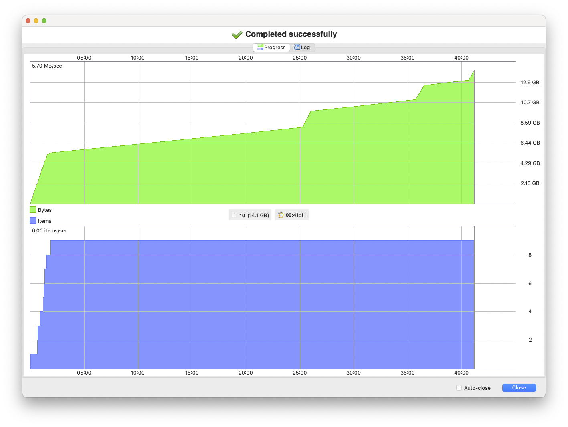The height and width of the screenshot is (427, 568).
Task: Click the green checkmark success icon
Action: point(237,35)
